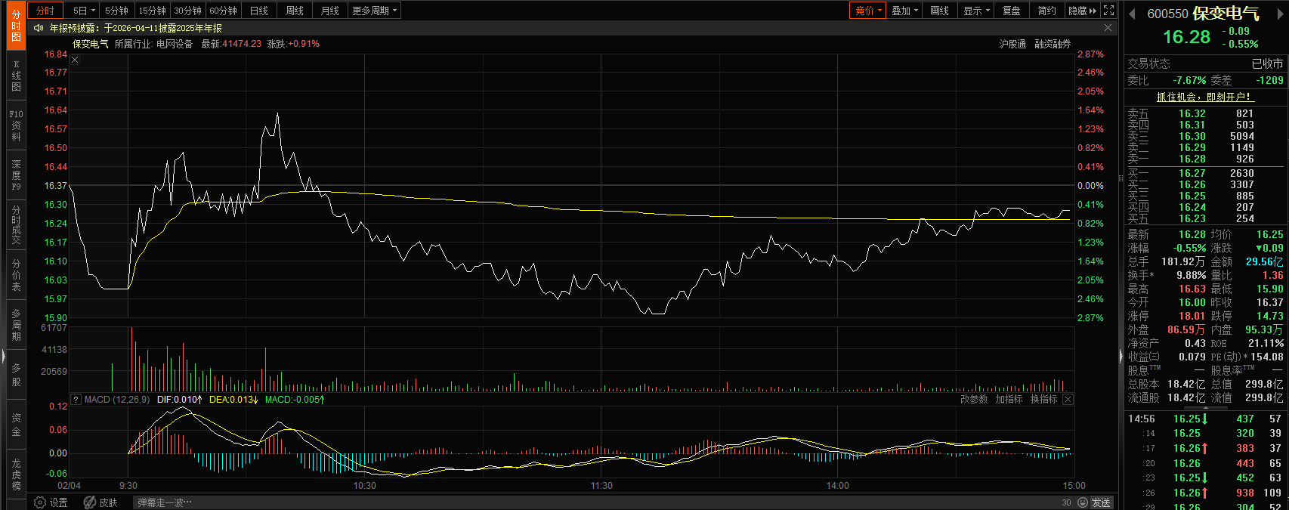1289x510 pixels.
Task: Click the speaker announcement icon
Action: tap(39, 28)
